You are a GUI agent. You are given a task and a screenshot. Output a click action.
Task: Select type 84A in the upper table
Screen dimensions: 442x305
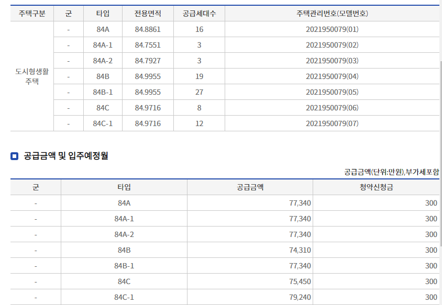tap(103, 29)
